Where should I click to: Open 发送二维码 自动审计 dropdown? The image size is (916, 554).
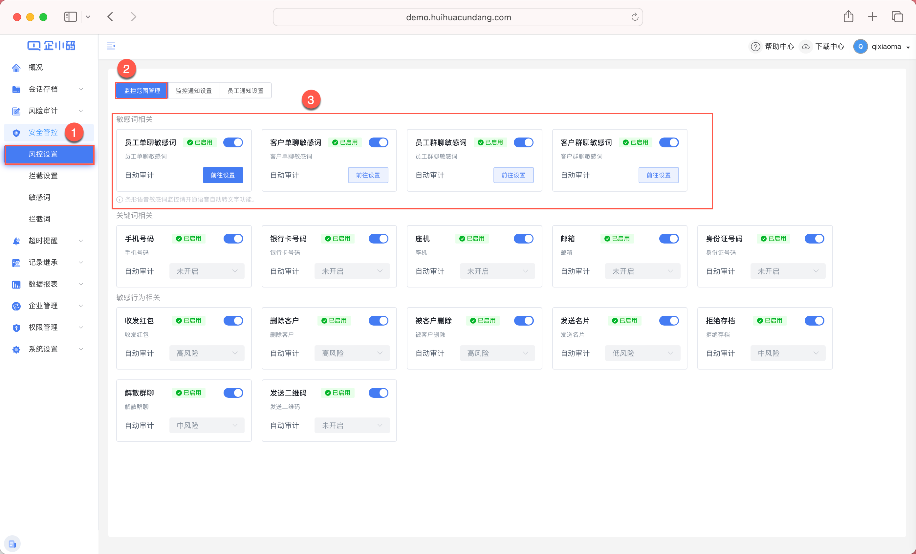[352, 425]
